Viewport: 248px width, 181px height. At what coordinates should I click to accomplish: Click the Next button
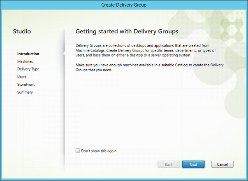[193, 165]
